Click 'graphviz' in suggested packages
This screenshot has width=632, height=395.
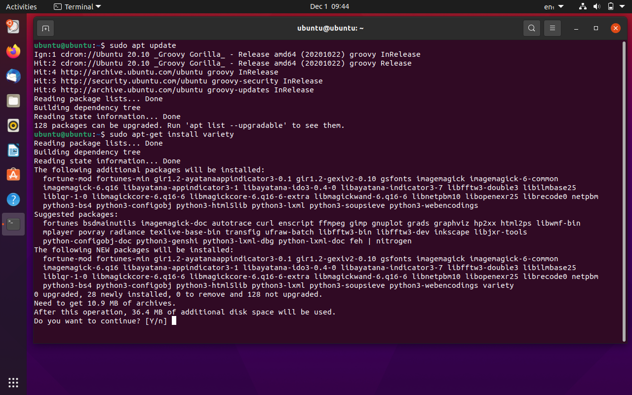452,223
